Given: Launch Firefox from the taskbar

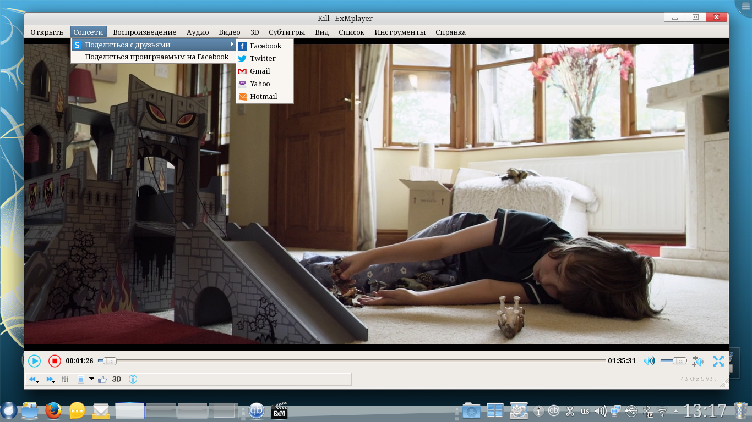Looking at the screenshot, I should [53, 410].
